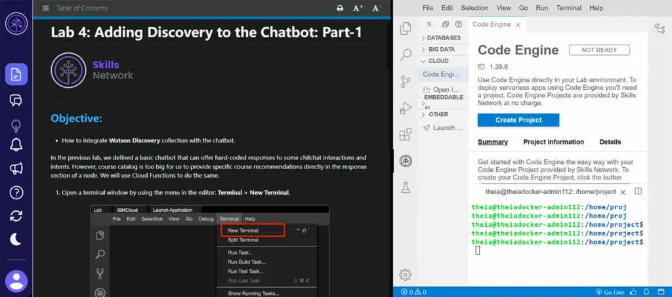Switch to Details tab in Code Engine
This screenshot has width=672, height=297.
pyautogui.click(x=610, y=142)
